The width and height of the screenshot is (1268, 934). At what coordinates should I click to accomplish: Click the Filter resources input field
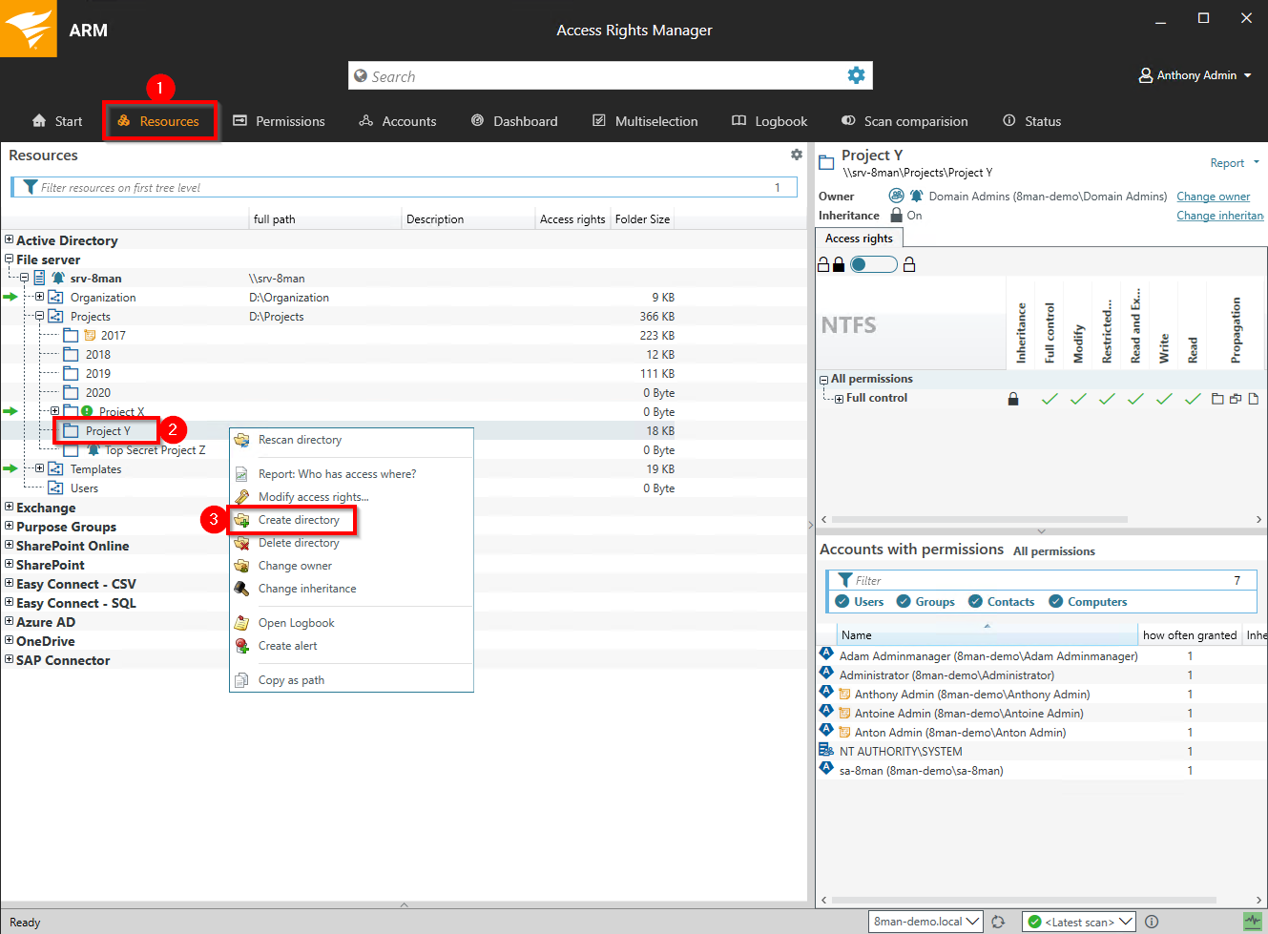[x=401, y=188]
